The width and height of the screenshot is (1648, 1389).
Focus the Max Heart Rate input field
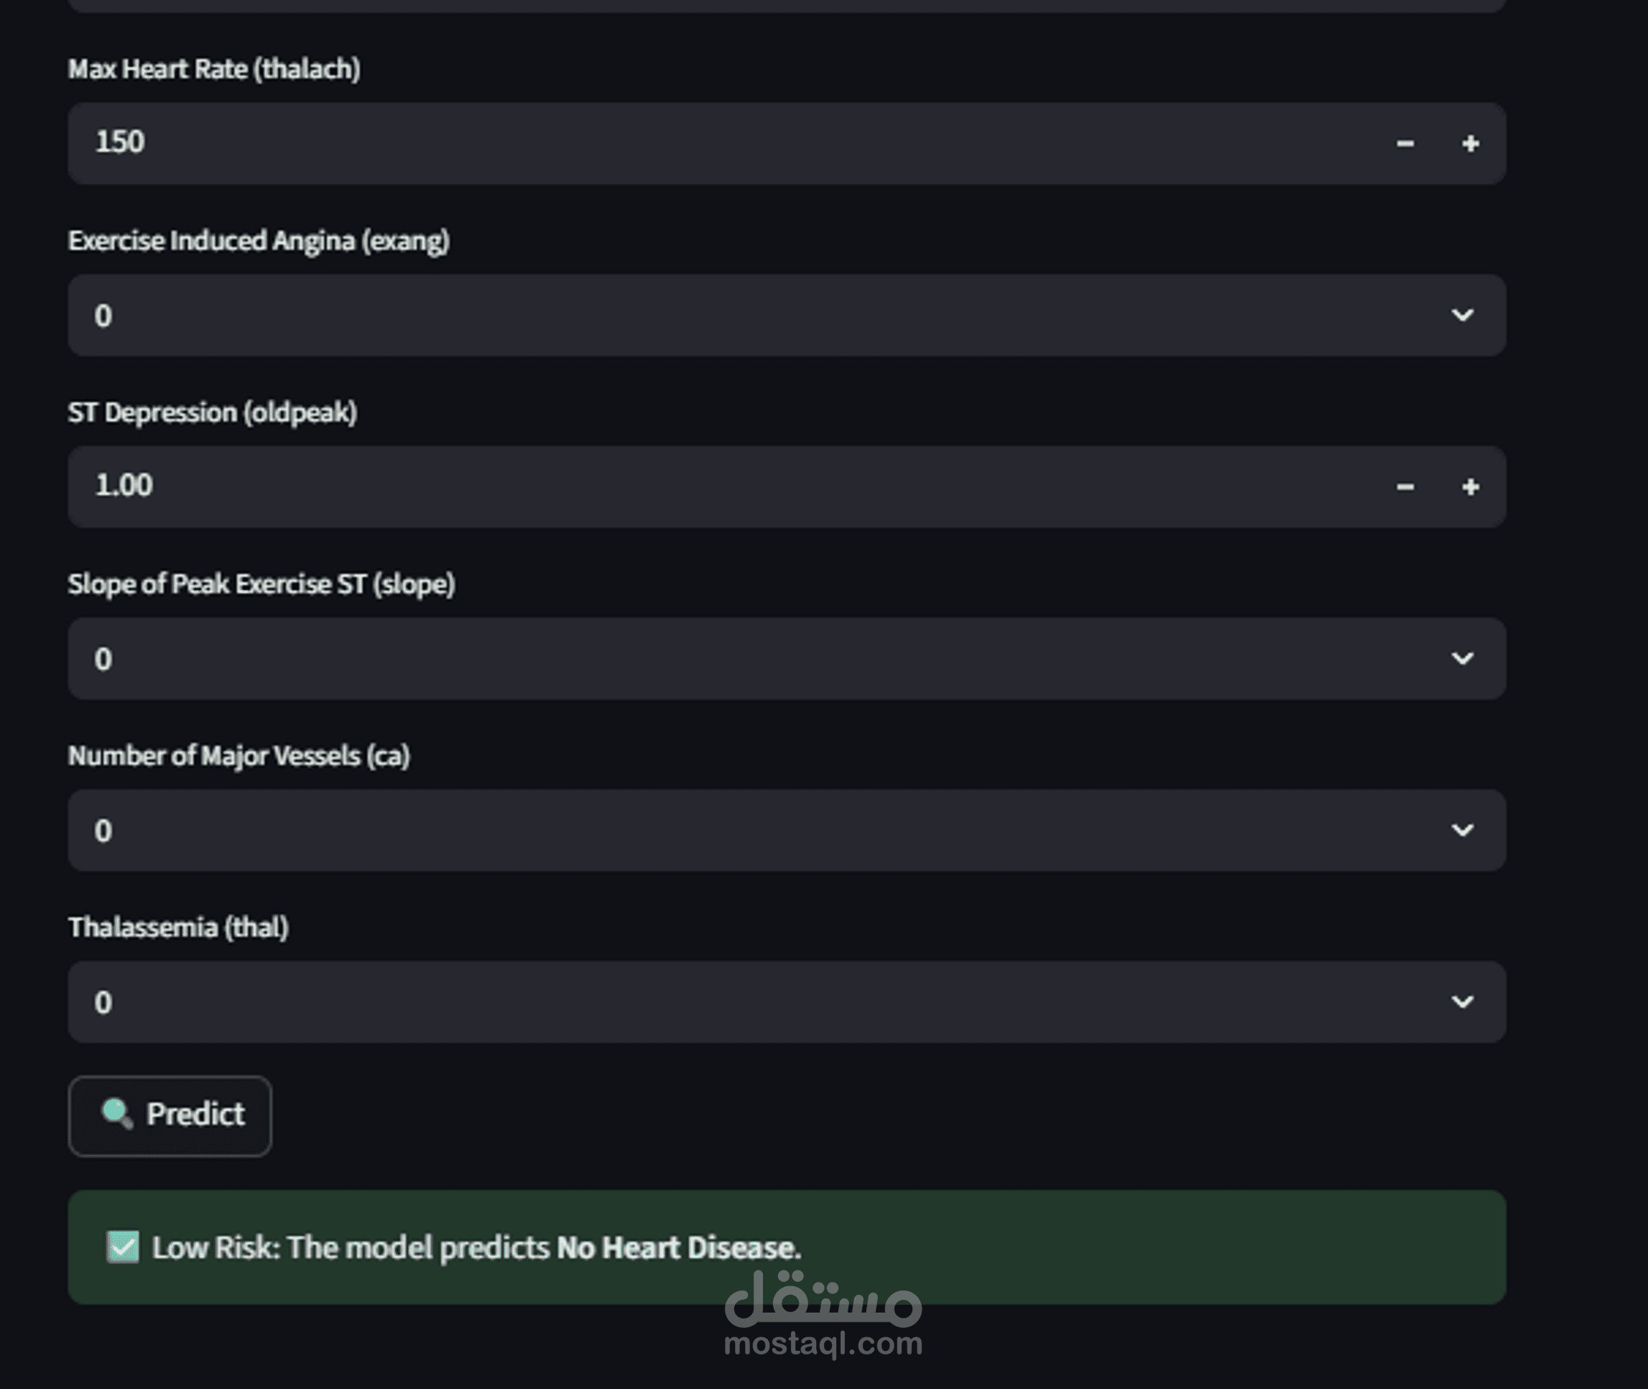[x=708, y=143]
